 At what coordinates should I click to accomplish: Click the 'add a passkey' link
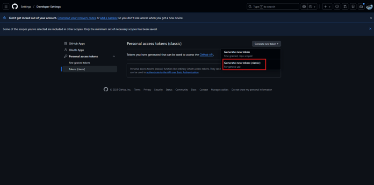tap(109, 18)
